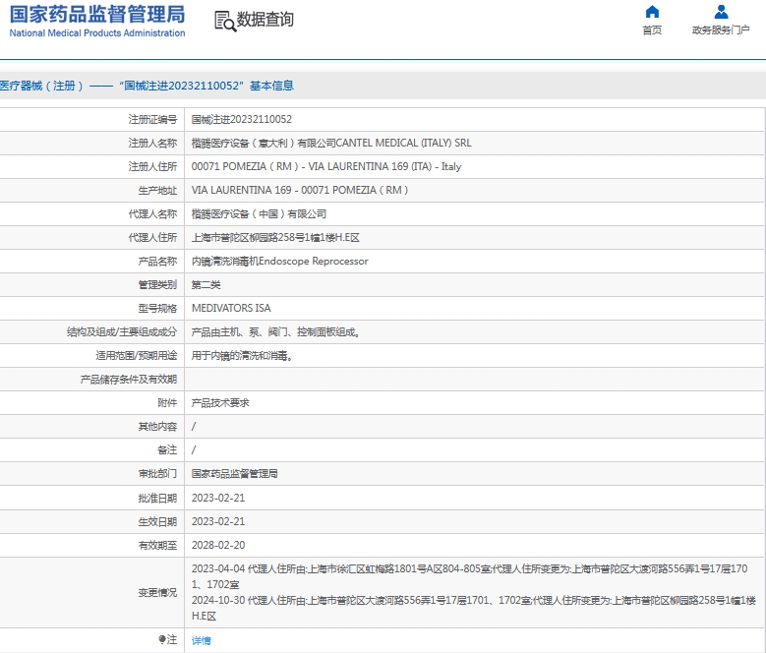Click the 管理类别 row label

pos(157,285)
